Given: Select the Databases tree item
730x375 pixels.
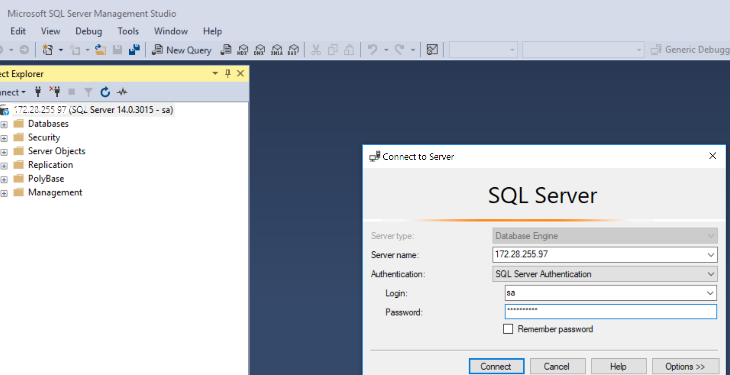Looking at the screenshot, I should (48, 124).
